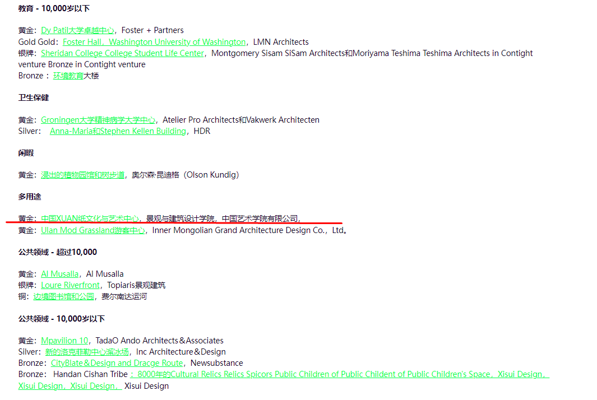
Task: Click the 环境教育 link
Action: tap(68, 76)
